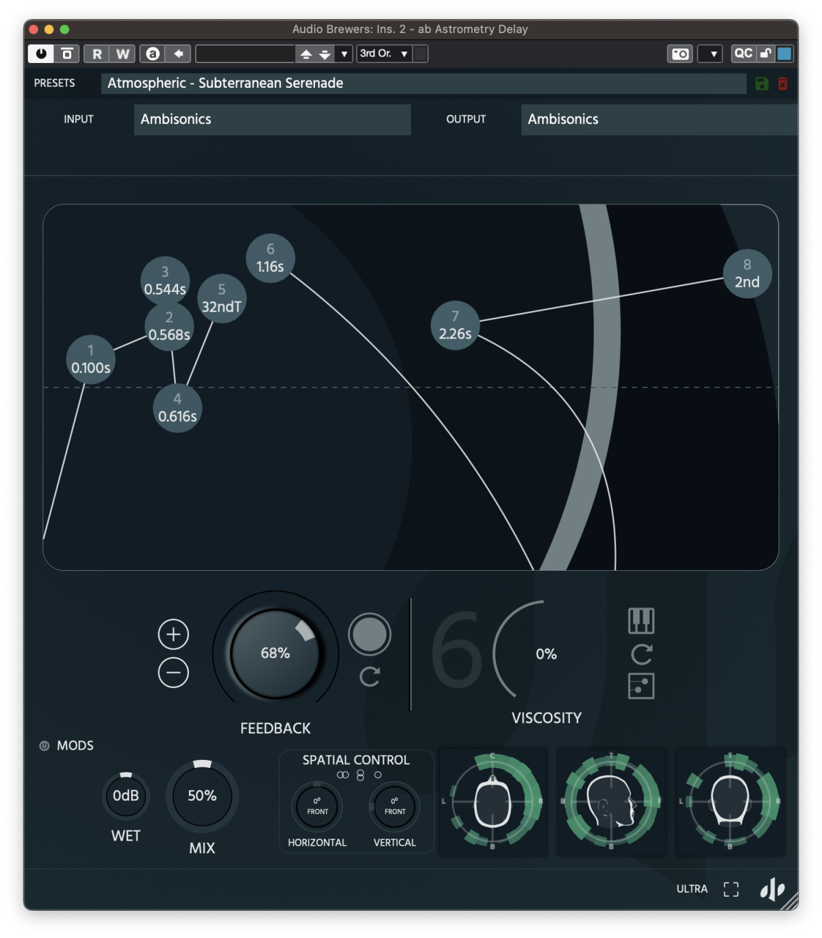Open the dropdown next to snapshot icon
Viewport: 822px width, 938px height.
click(x=710, y=53)
